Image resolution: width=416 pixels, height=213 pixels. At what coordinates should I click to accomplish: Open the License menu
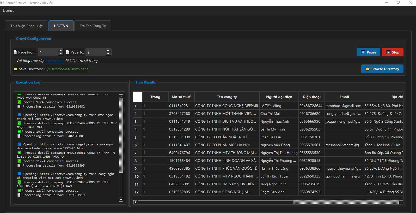[9, 10]
